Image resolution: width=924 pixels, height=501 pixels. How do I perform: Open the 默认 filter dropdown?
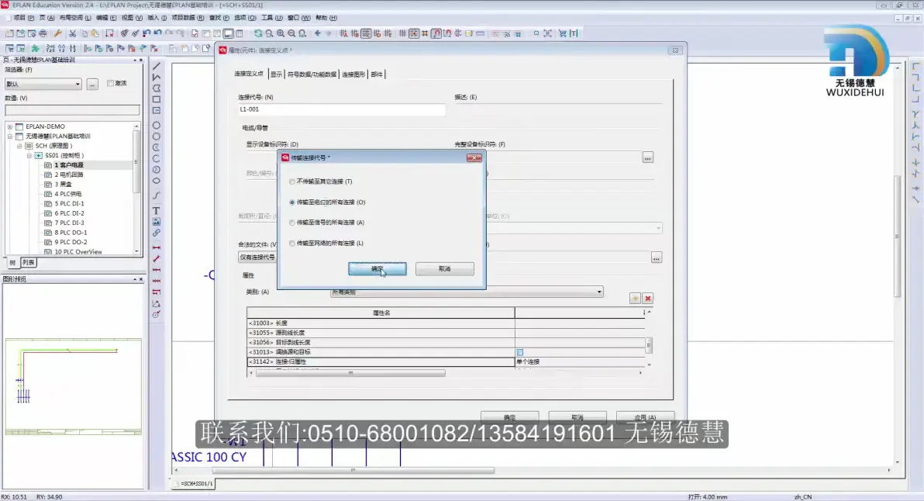pyautogui.click(x=43, y=85)
